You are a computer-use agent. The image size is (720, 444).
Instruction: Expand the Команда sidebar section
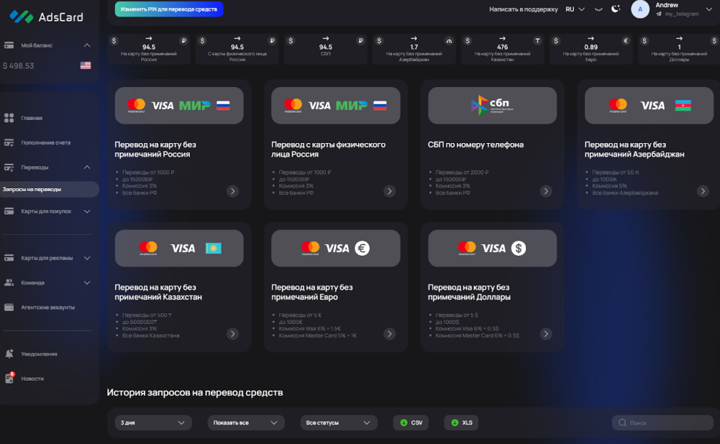coord(48,282)
